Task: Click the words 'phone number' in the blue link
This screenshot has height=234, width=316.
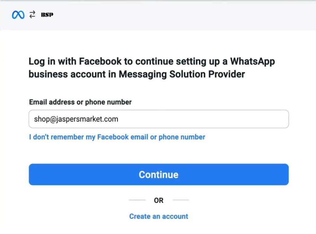Action: tap(182, 137)
